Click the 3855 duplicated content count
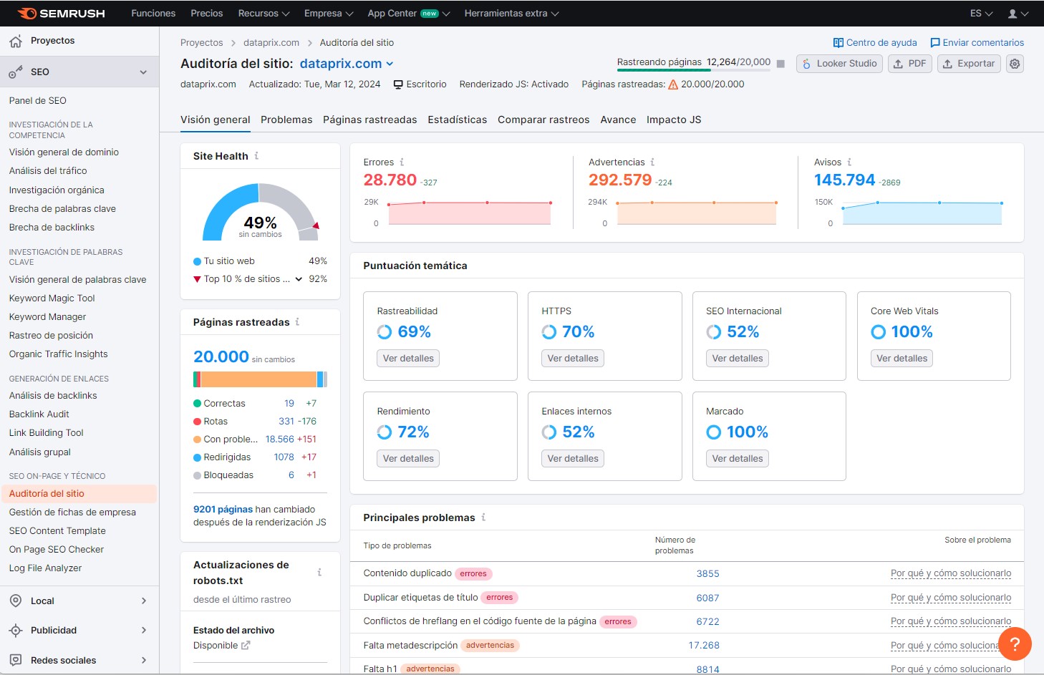Image resolution: width=1044 pixels, height=675 pixels. pyautogui.click(x=707, y=573)
